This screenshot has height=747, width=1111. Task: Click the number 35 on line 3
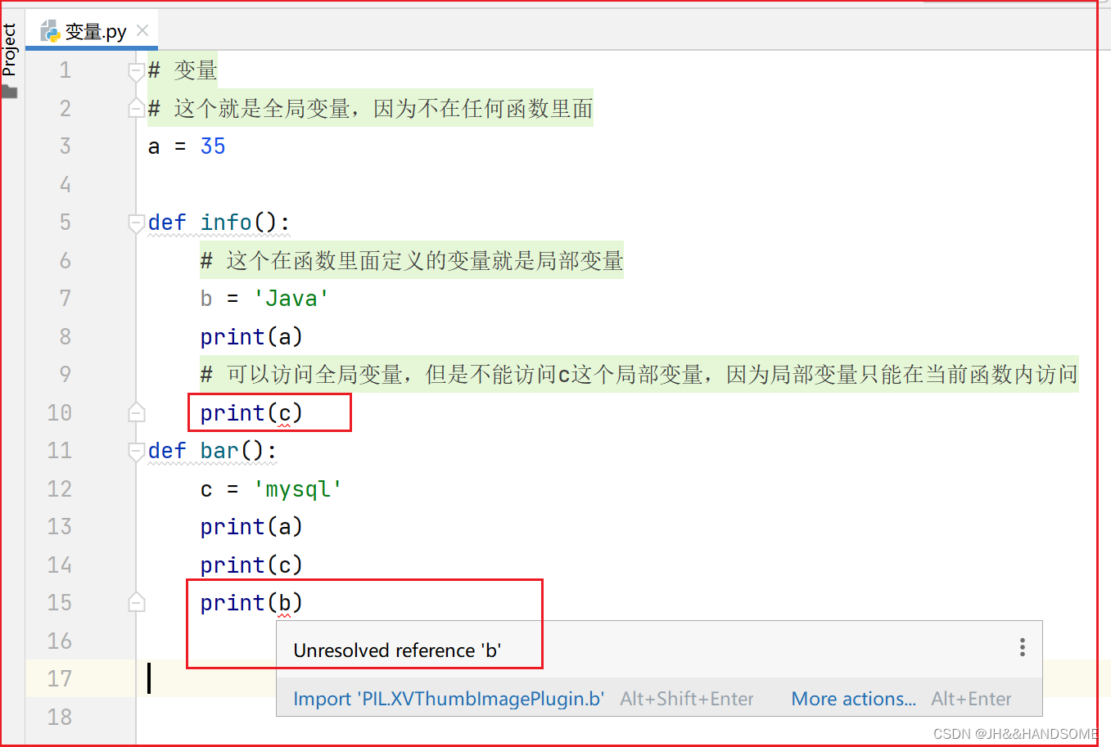click(213, 146)
